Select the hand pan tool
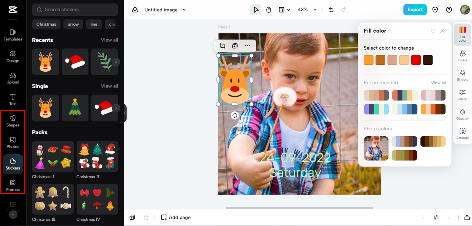 coord(268,10)
